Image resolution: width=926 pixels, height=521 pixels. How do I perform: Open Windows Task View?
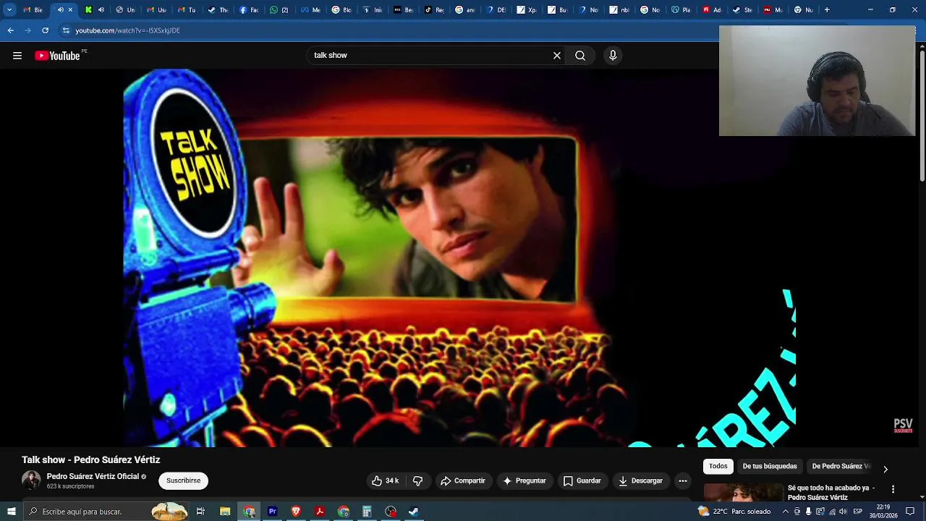click(x=200, y=512)
